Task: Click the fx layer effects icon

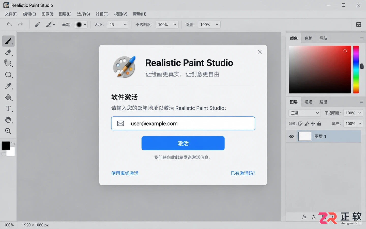Action: pyautogui.click(x=304, y=217)
